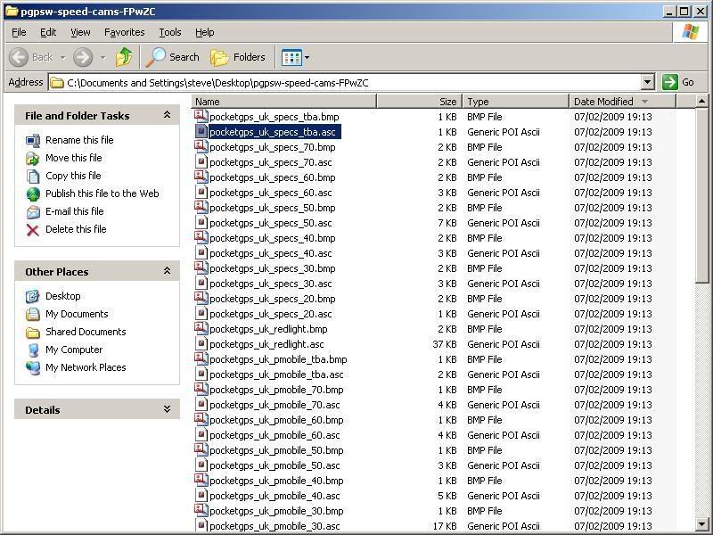Click the 17 KB size cell
This screenshot has height=535, width=713.
tap(445, 526)
